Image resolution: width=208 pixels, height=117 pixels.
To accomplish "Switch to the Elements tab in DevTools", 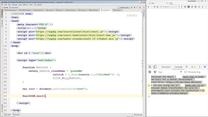I will 166,67.
